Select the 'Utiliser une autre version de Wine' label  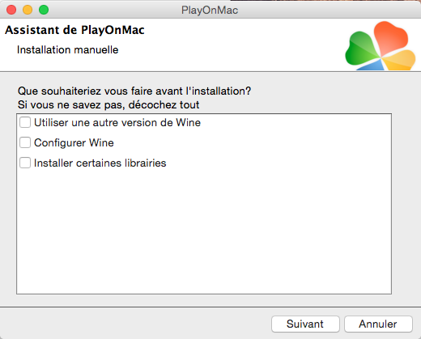pyautogui.click(x=117, y=123)
